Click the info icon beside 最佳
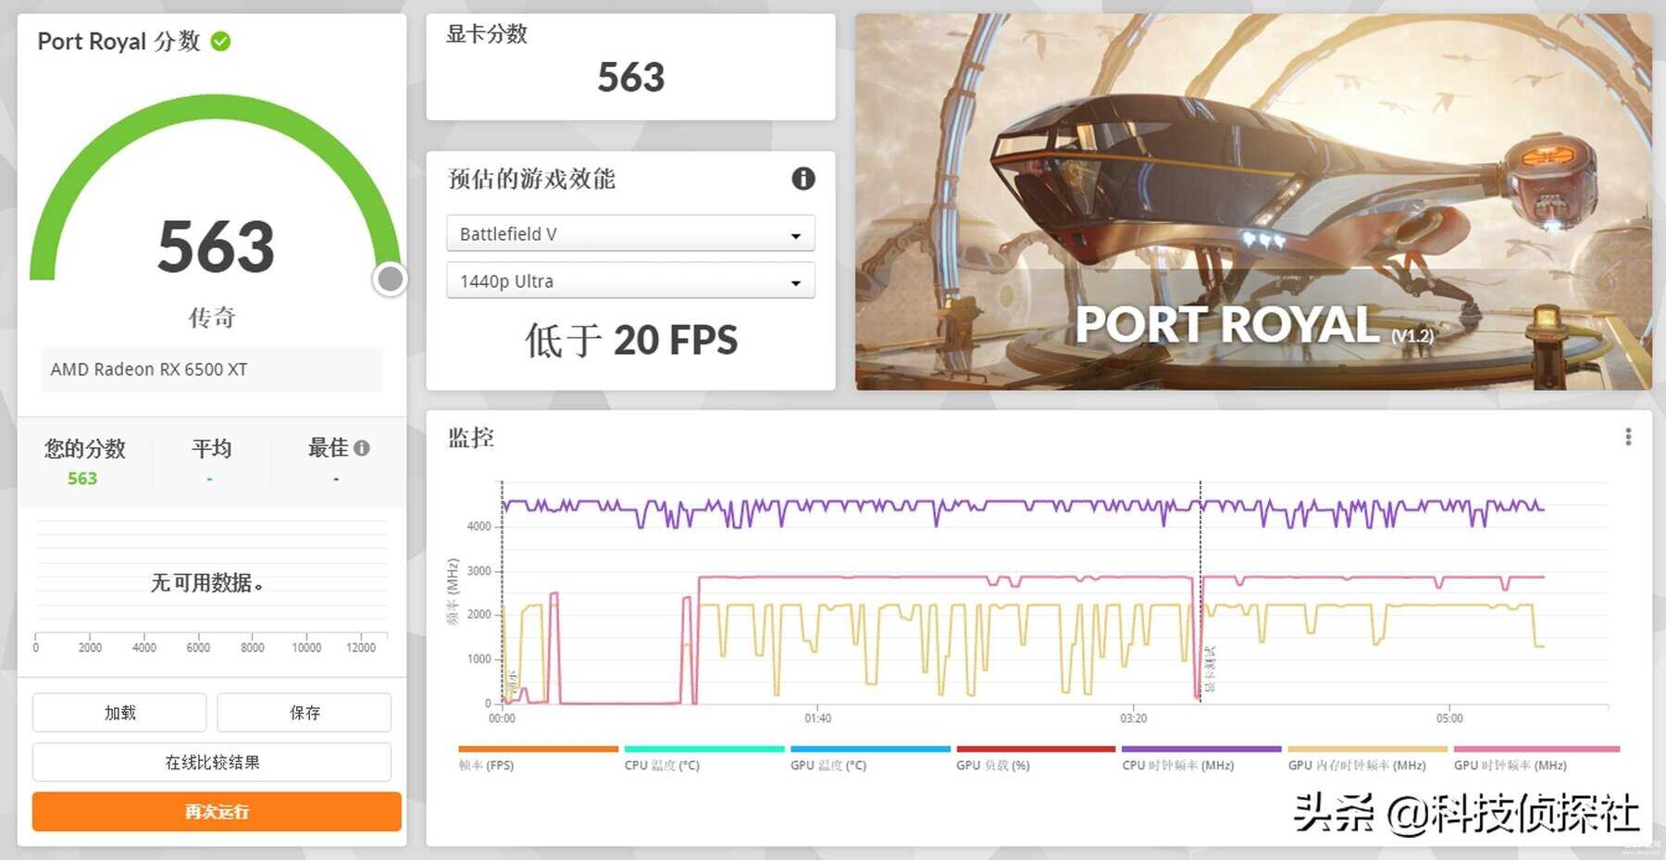1666x860 pixels. point(362,448)
